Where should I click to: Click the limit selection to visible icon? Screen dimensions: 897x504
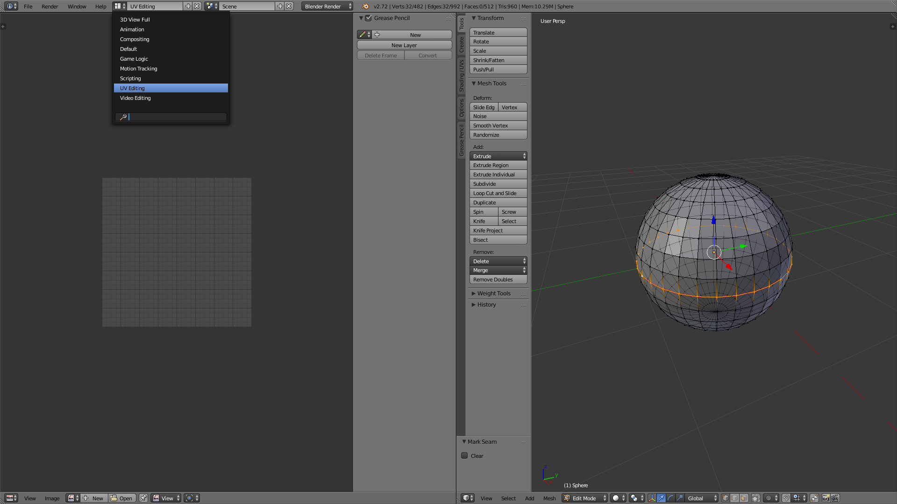click(755, 498)
